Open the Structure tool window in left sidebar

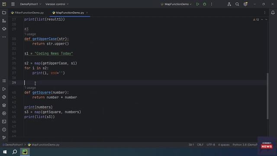coord(4,21)
